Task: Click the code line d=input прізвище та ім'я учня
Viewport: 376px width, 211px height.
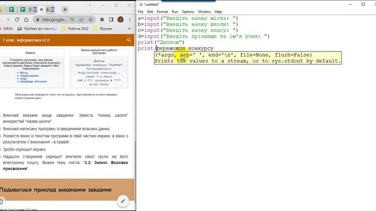Action: pyautogui.click(x=204, y=36)
